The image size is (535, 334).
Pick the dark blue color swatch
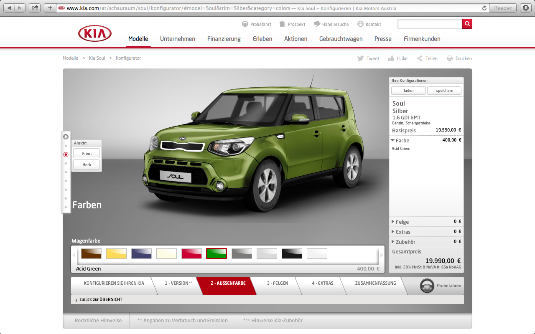point(141,253)
